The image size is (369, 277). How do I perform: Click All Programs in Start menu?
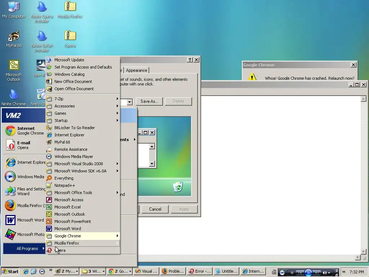24,249
